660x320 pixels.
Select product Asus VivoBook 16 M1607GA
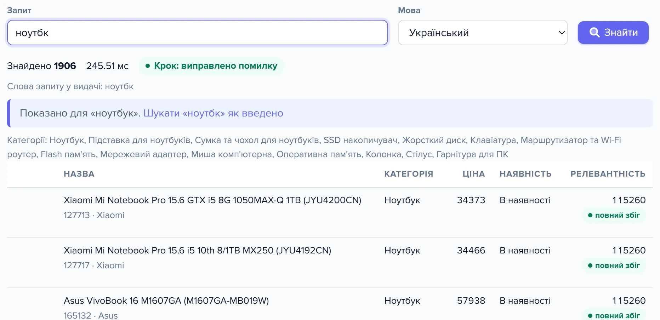[166, 301]
